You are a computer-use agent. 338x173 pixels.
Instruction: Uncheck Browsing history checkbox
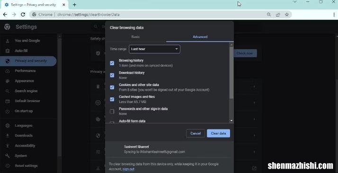tap(112, 63)
